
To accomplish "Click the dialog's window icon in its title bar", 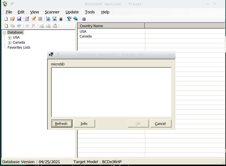I will (51, 54).
